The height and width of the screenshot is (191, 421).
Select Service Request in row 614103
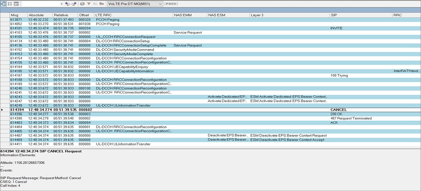click(x=188, y=33)
